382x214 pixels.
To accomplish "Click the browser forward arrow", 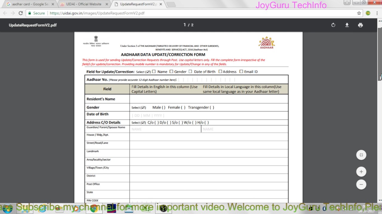I will [13, 13].
